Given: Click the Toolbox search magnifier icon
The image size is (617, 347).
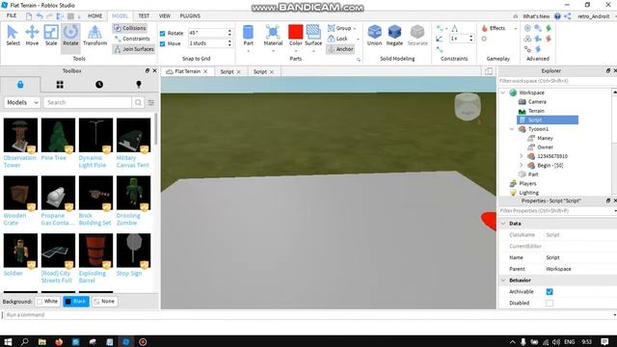Looking at the screenshot, I should point(138,102).
